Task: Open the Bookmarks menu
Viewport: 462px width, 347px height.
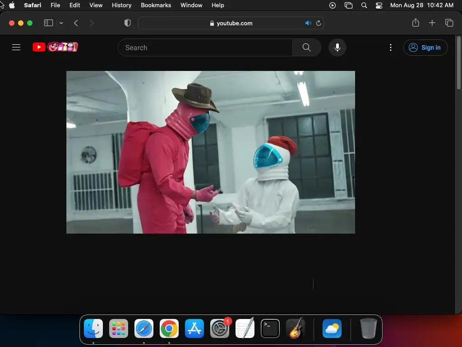Action: point(156,5)
